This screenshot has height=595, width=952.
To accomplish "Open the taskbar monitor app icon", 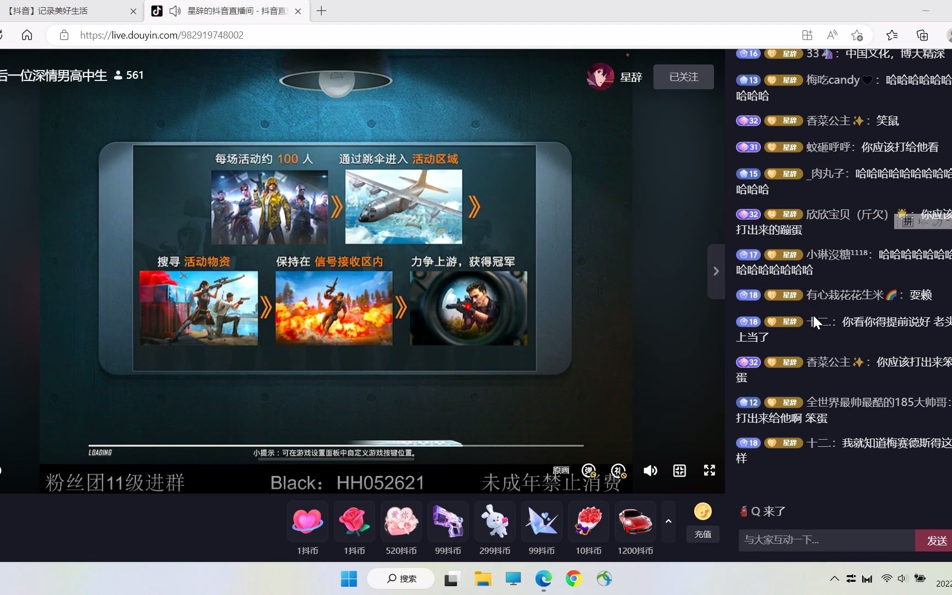I will (513, 578).
